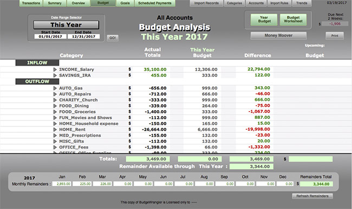The image size is (352, 209).
Task: Select the Budget tab
Action: click(103, 3)
